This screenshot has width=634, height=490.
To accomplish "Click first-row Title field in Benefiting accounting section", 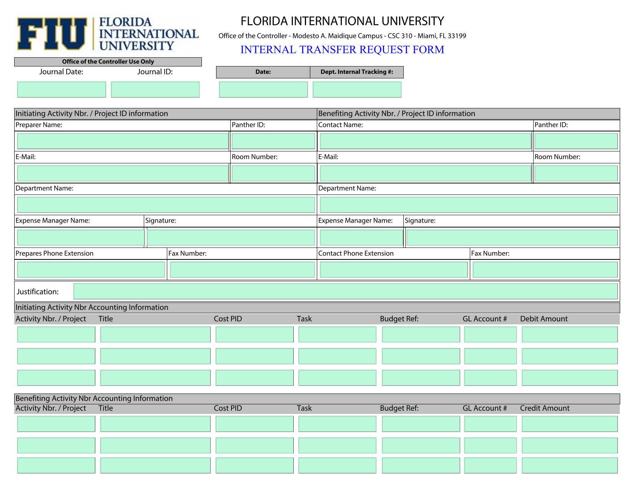I will [155, 424].
